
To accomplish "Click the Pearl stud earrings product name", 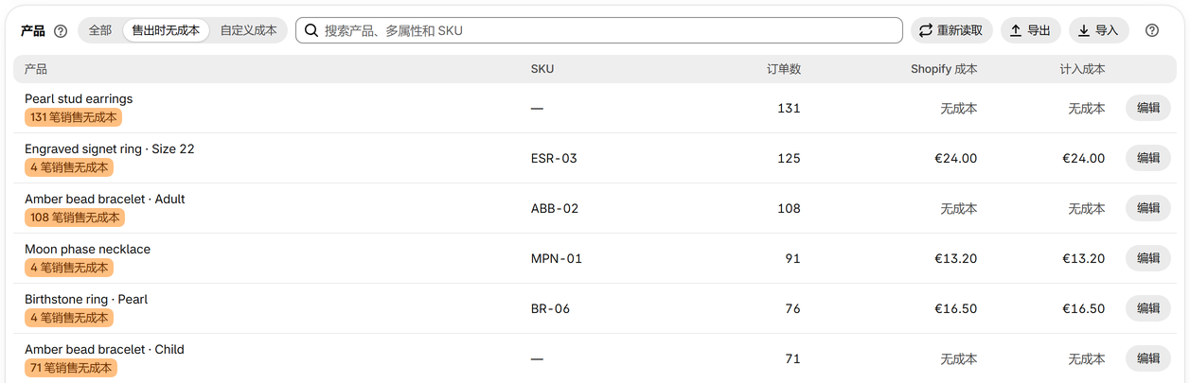I will click(x=79, y=98).
